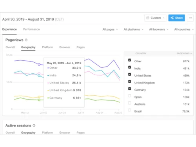The width and height of the screenshot is (196, 147).
Task: Select Pageviews Geography tab
Action: click(28, 47)
